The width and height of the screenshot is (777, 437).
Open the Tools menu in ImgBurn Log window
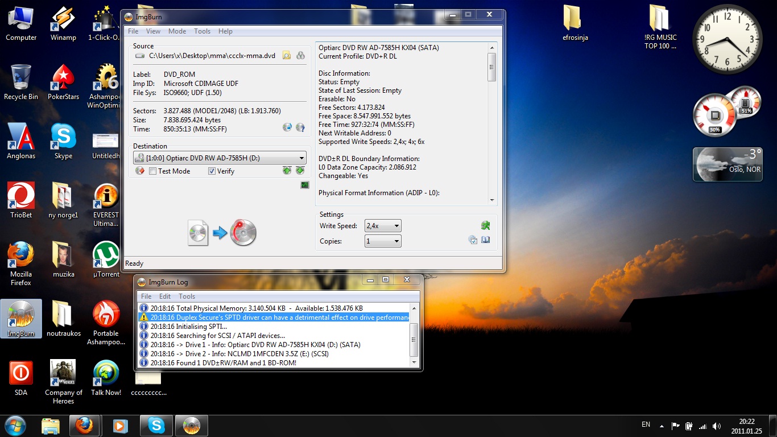click(187, 296)
